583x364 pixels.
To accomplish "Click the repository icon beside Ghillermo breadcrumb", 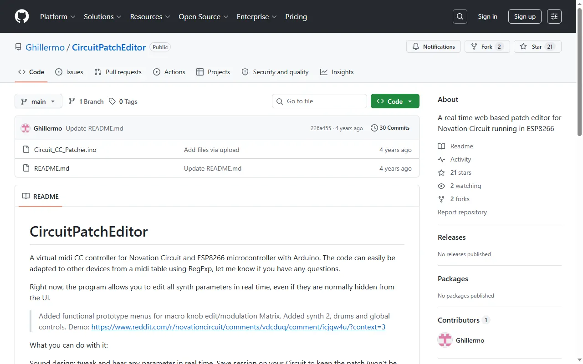I will [18, 47].
